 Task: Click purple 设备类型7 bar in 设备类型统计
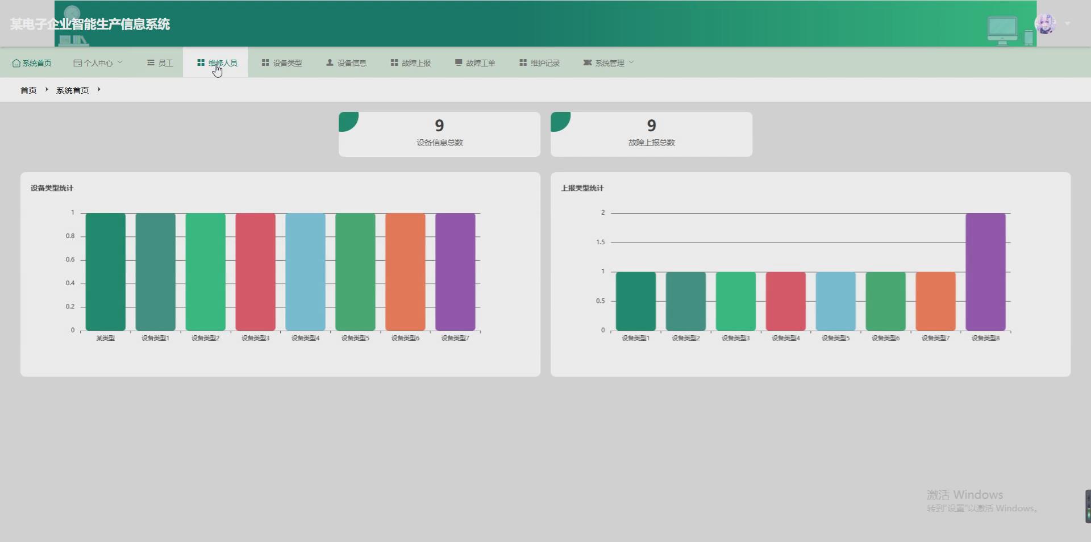coord(455,272)
